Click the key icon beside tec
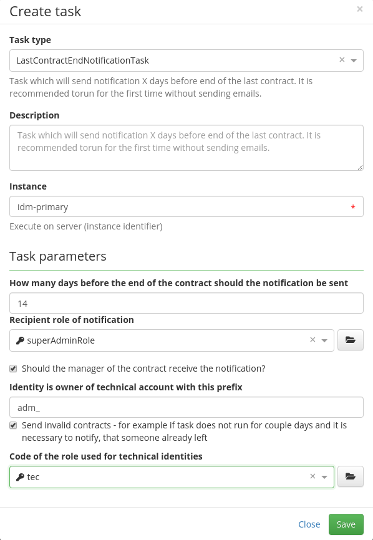373x540 pixels. tap(20, 477)
